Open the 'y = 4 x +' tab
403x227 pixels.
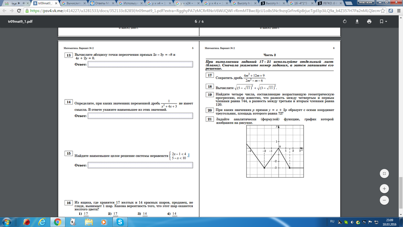pos(216,3)
